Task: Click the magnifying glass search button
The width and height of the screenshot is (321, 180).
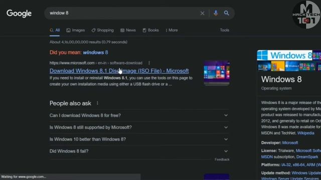Action: 226,13
